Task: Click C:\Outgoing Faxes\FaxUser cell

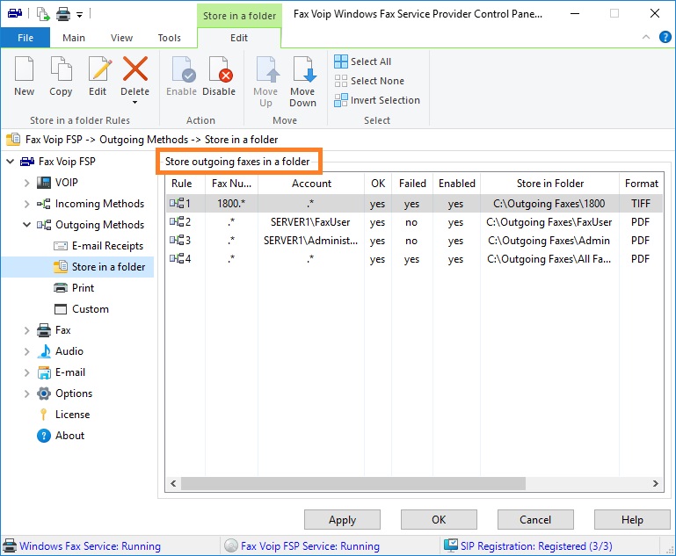Action: 549,222
